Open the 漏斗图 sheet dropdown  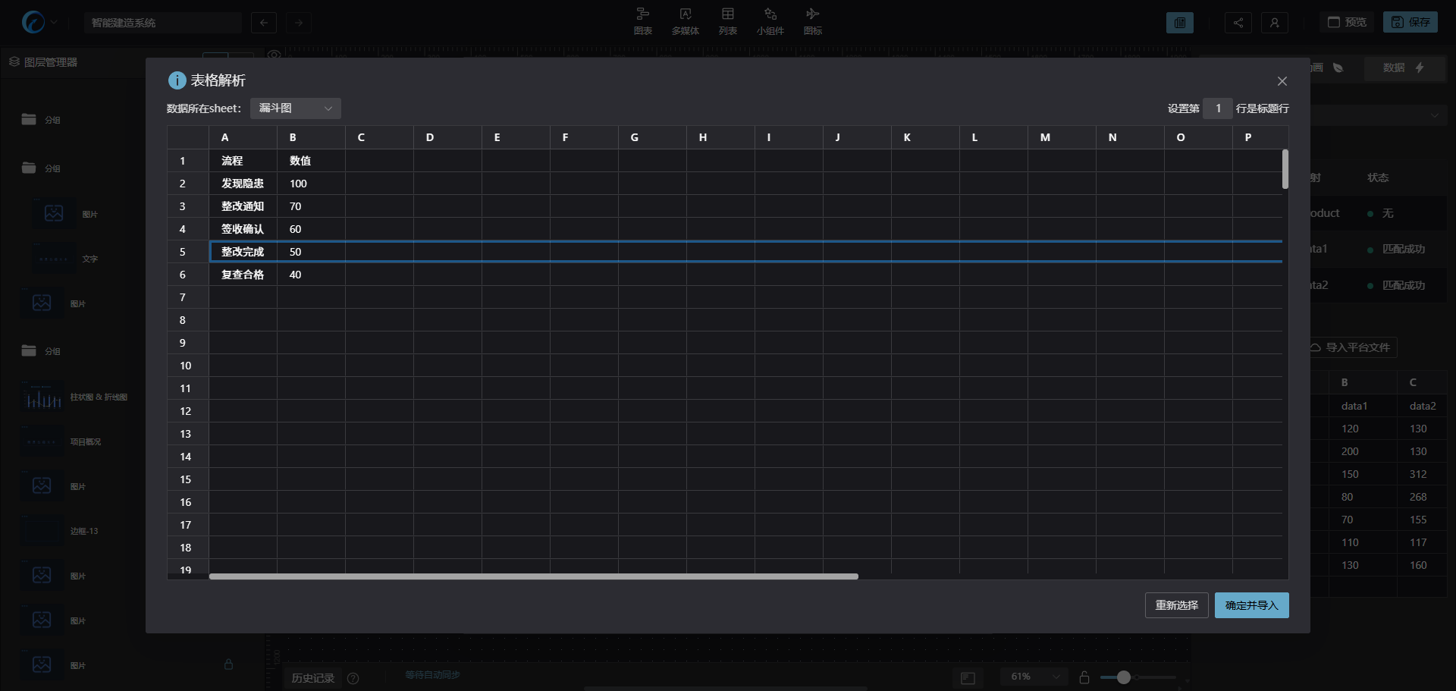click(x=295, y=108)
